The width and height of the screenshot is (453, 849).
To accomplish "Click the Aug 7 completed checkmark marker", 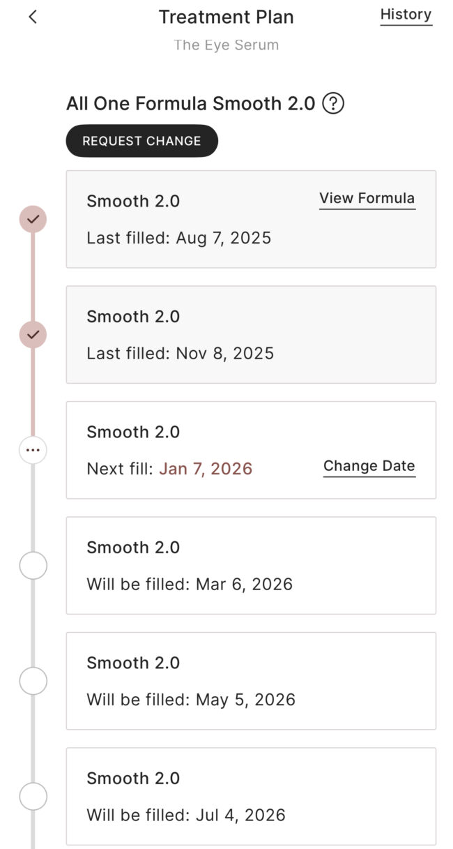I will click(33, 219).
